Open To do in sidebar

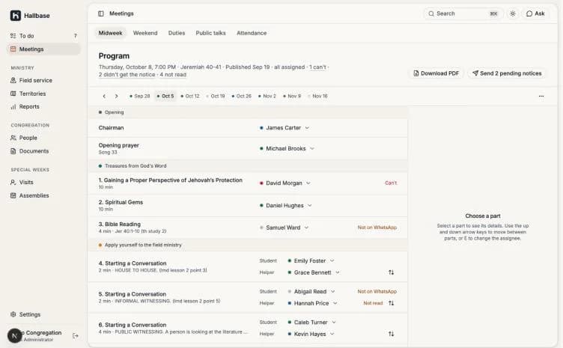43,36
